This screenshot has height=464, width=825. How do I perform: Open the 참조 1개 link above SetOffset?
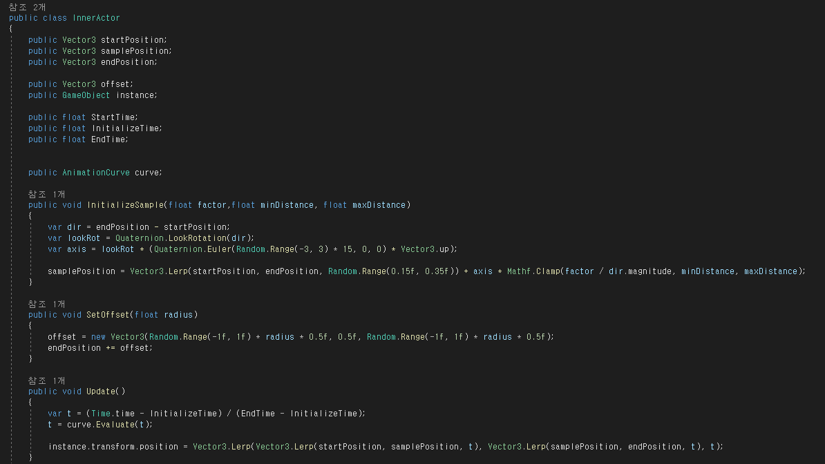(46, 304)
